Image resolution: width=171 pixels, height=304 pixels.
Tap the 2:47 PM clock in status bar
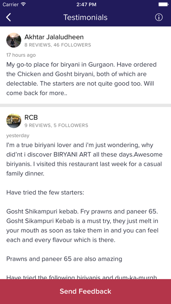[x=86, y=4]
